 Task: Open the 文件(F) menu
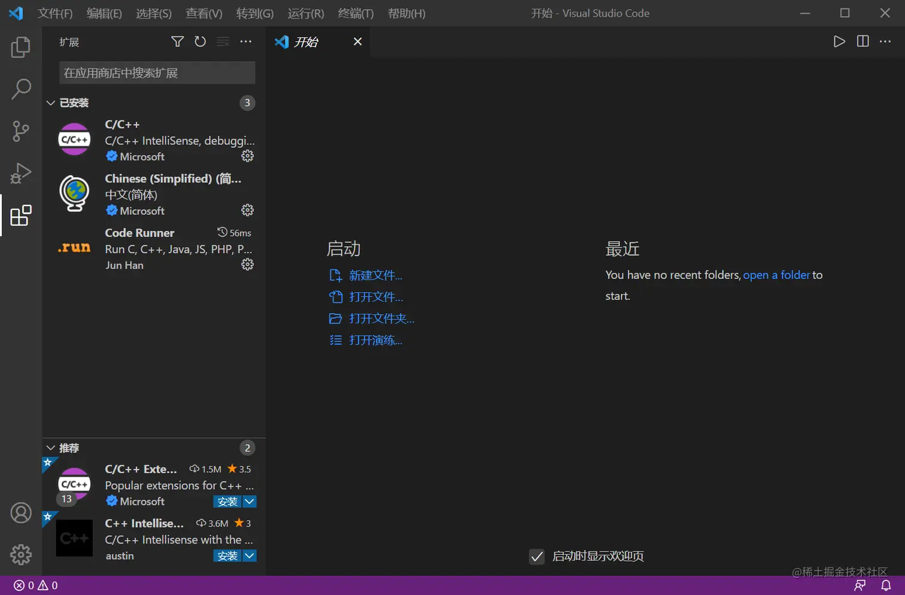[55, 13]
